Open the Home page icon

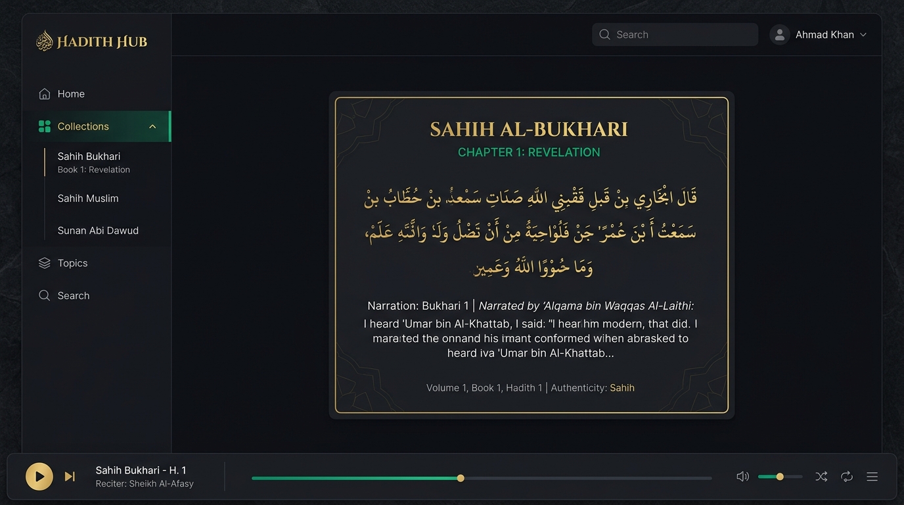coord(45,94)
